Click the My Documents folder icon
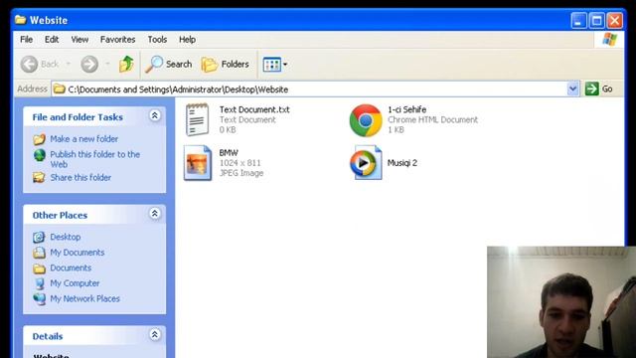Viewport: 636px width, 358px height. (39, 253)
